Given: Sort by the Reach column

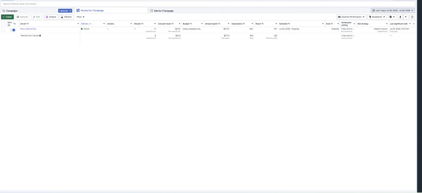Looking at the screenshot, I should pyautogui.click(x=260, y=24).
